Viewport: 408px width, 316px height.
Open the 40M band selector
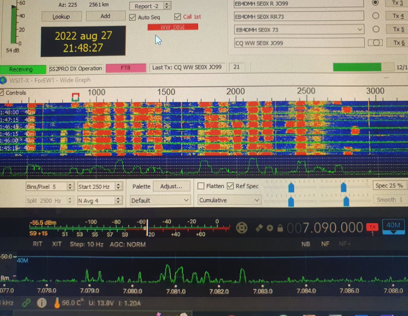(394, 227)
